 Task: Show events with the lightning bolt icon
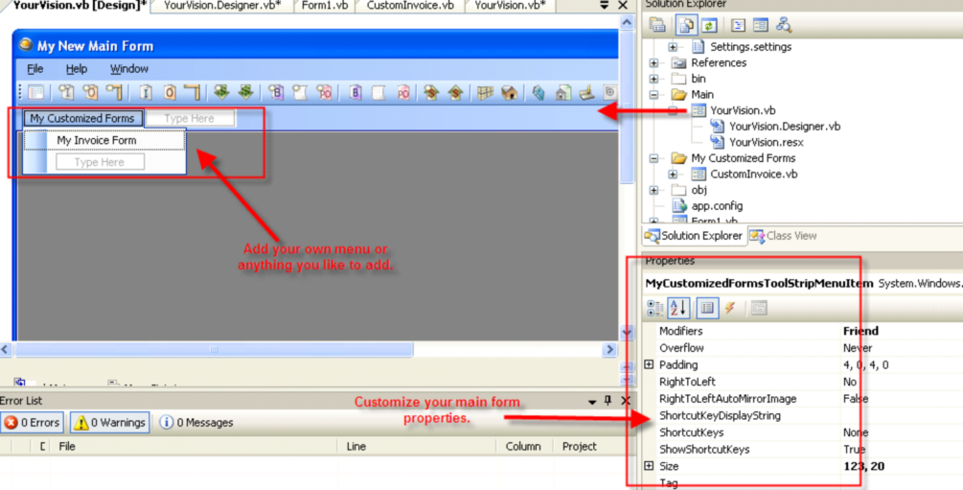point(730,308)
